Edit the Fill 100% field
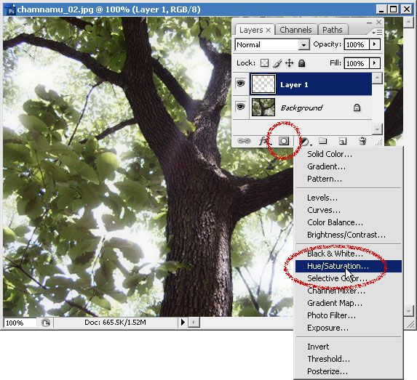This screenshot has height=380, width=417. pos(357,63)
